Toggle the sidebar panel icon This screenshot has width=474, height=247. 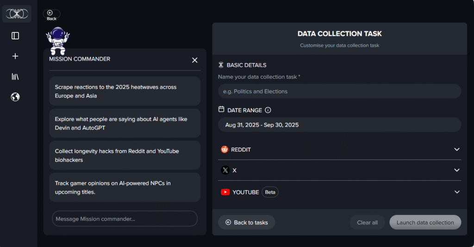coord(15,36)
